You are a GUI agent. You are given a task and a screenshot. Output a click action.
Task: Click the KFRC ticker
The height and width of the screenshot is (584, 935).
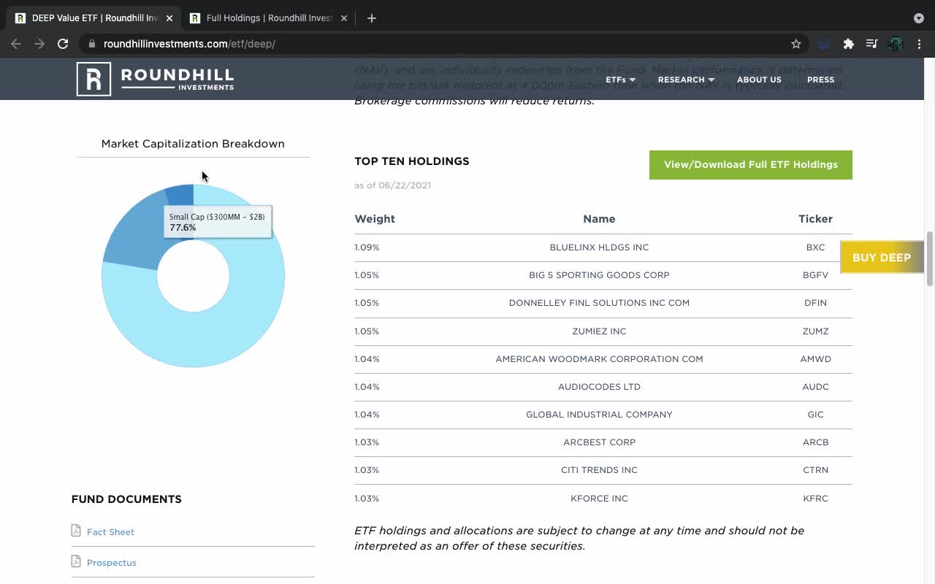[815, 499]
